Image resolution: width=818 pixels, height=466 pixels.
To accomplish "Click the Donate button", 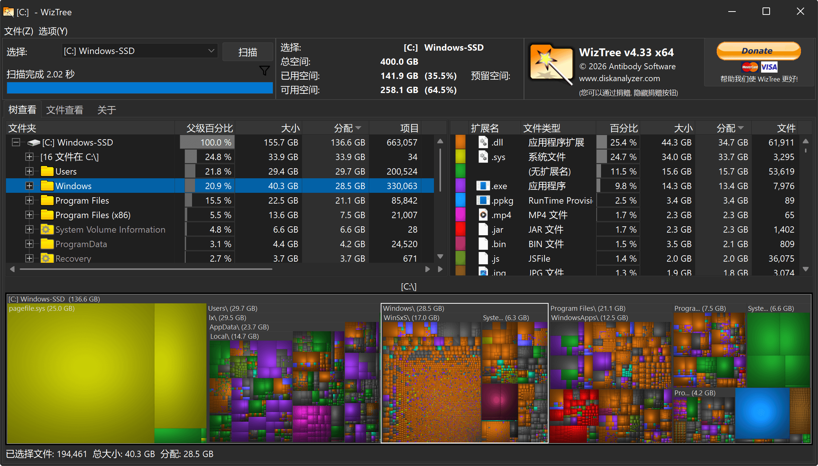I will tap(759, 51).
